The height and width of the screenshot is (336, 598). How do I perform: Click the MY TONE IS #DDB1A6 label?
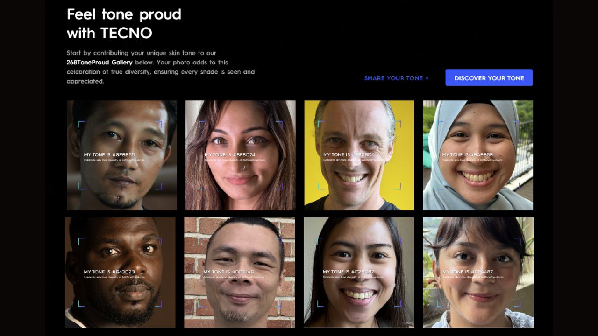click(228, 272)
